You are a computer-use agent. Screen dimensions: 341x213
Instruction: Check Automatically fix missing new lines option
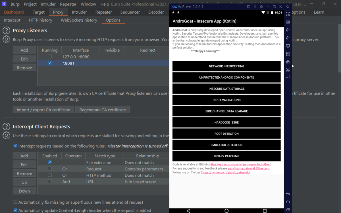15,202
